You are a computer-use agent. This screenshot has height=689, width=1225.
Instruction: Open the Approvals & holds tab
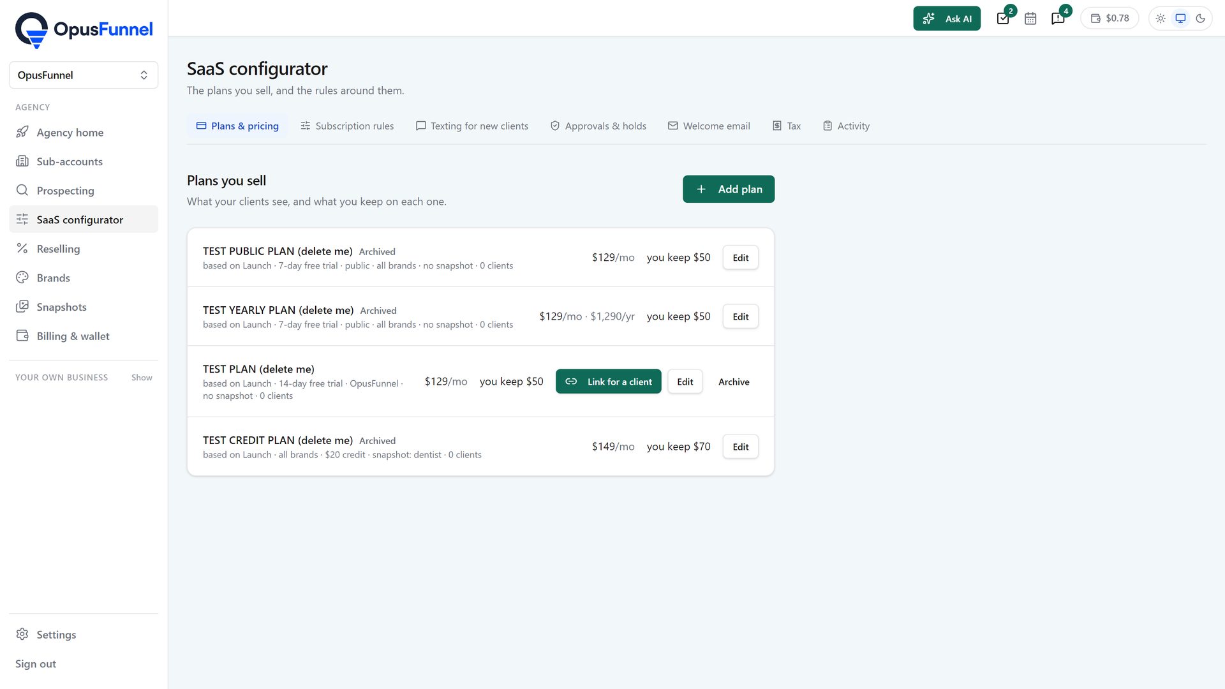pyautogui.click(x=598, y=126)
